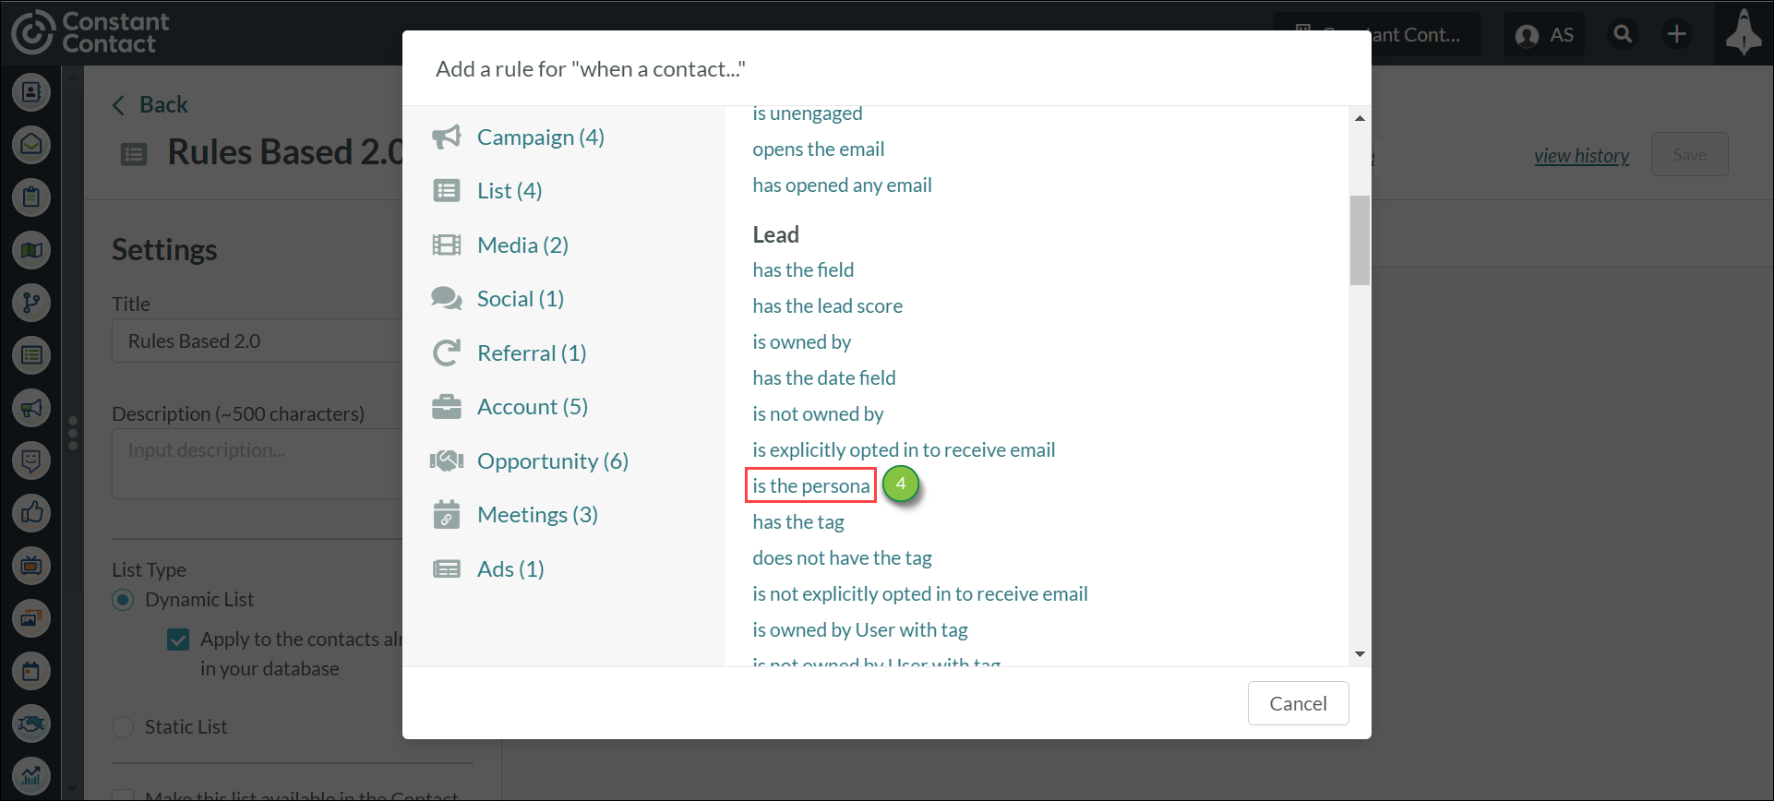Viewport: 1774px width, 801px height.
Task: Select the Campaign (4) category
Action: tap(540, 137)
